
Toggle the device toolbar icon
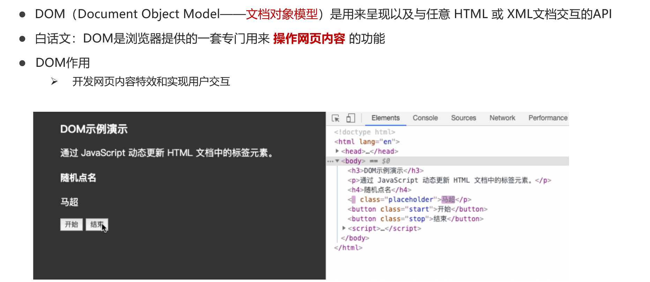click(x=351, y=118)
